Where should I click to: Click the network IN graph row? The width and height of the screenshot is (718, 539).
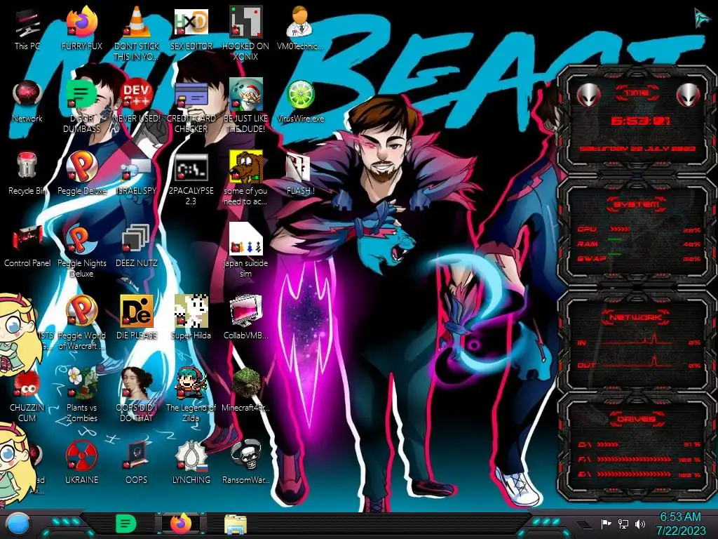(639, 340)
